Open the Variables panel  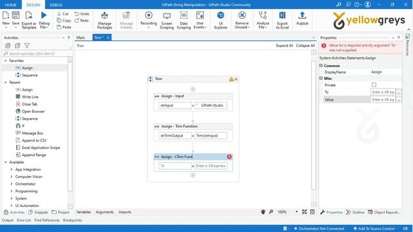click(x=83, y=212)
